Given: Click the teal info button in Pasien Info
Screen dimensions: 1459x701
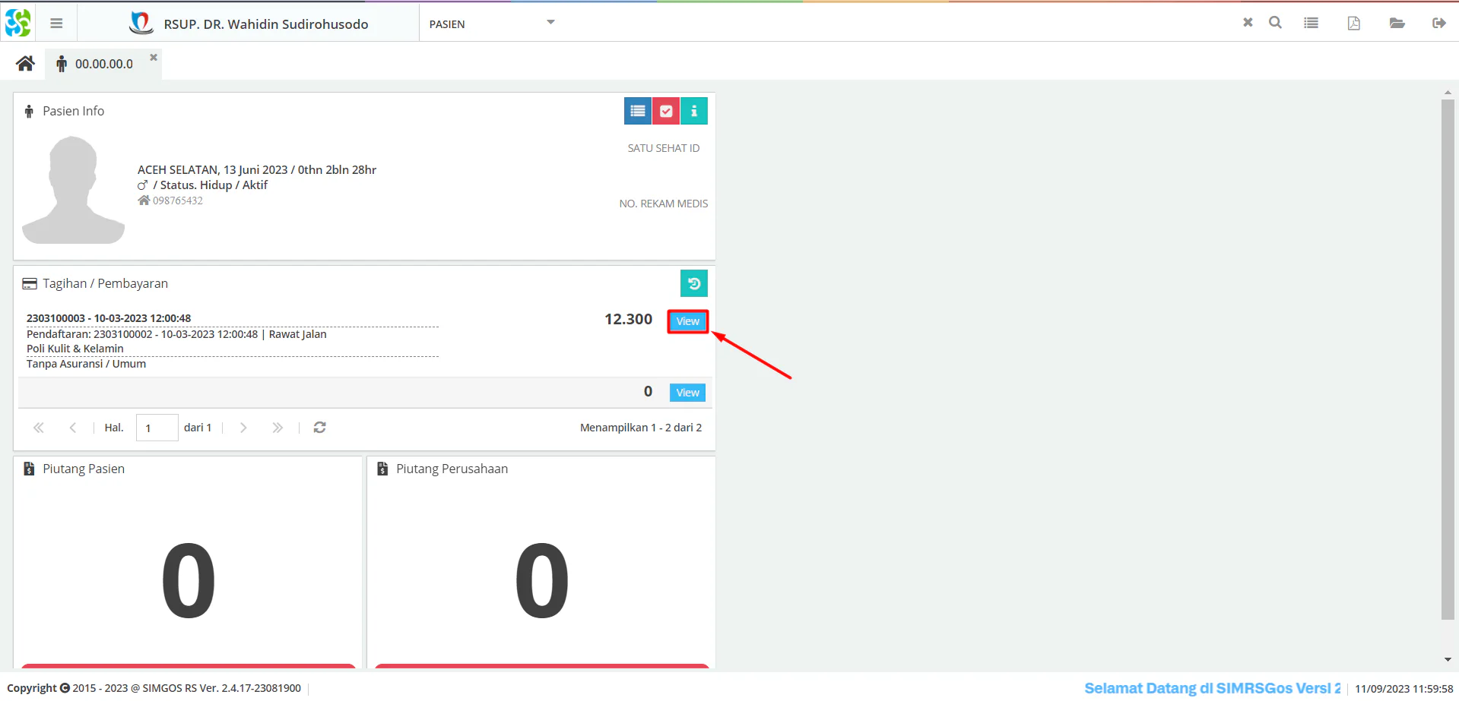Looking at the screenshot, I should (694, 111).
